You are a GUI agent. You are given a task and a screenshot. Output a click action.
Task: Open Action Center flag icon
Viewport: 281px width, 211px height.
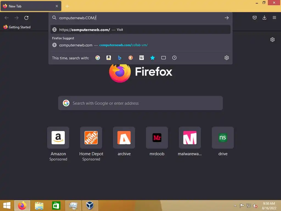click(x=242, y=206)
